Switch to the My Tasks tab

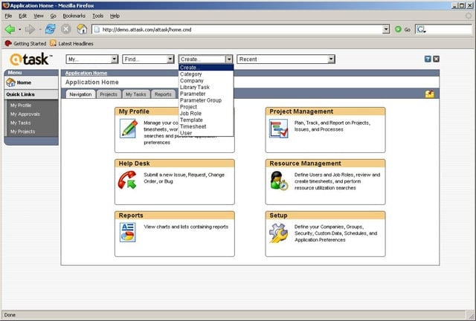point(135,94)
